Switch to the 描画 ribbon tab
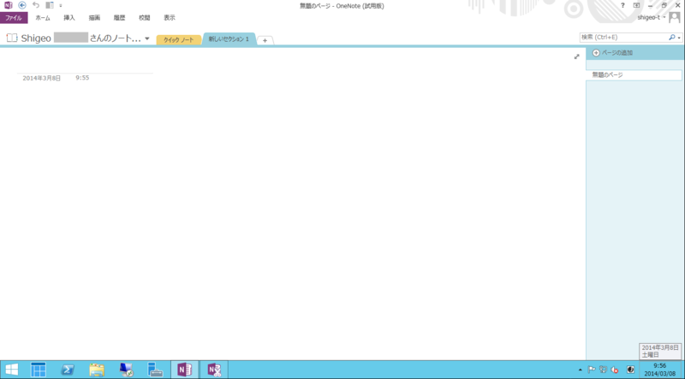685x379 pixels. tap(94, 18)
